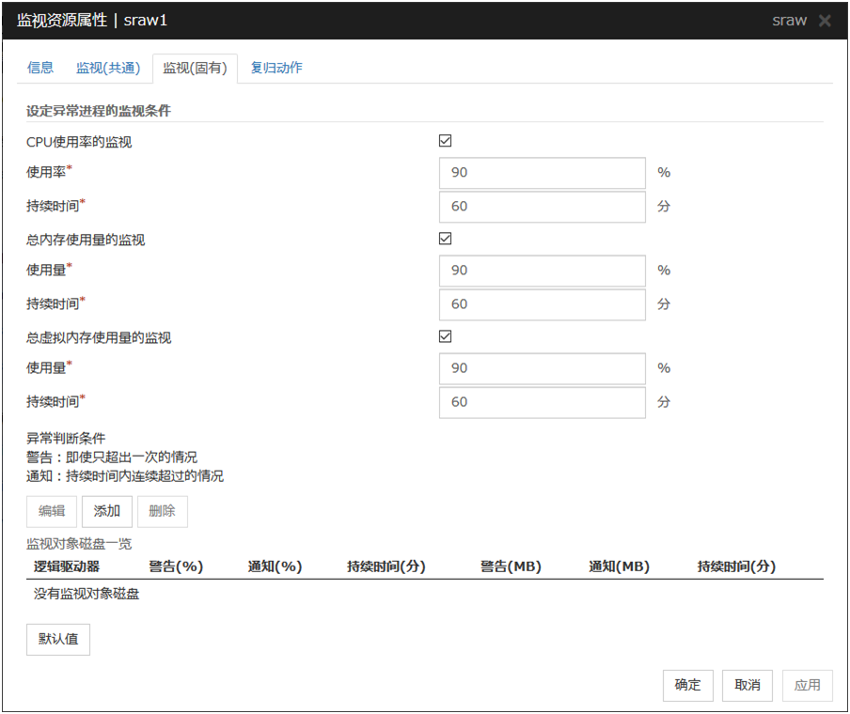Switch to the 信息 tab
Image resolution: width=850 pixels, height=714 pixels.
[40, 68]
